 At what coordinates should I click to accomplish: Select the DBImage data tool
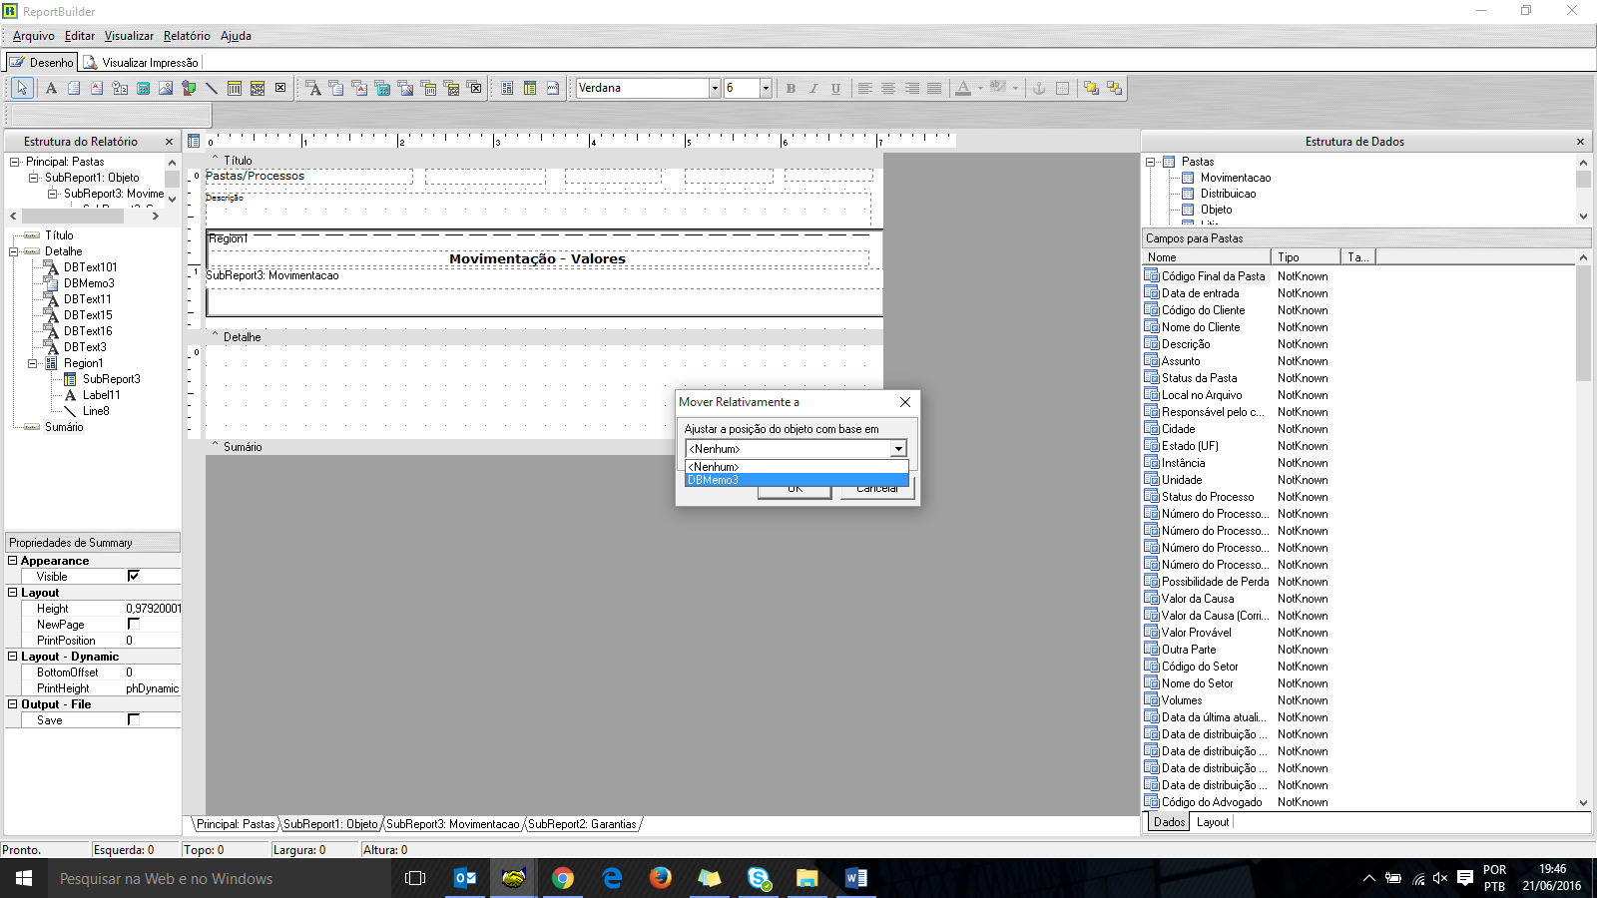(405, 88)
